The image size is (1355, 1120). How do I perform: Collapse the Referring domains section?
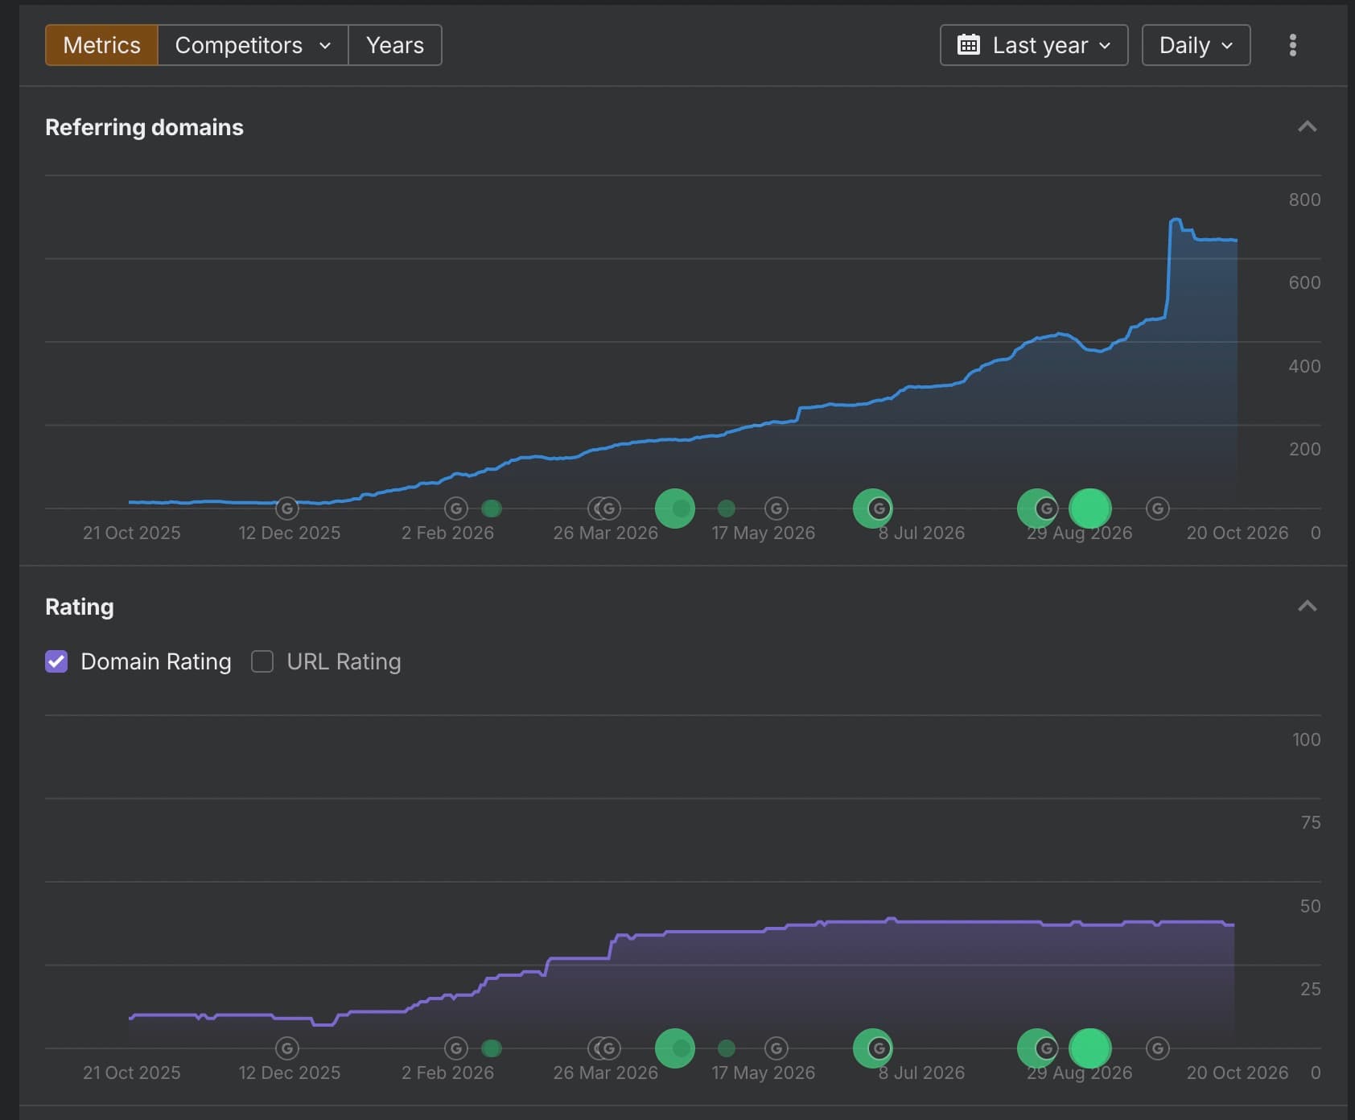pos(1308,127)
